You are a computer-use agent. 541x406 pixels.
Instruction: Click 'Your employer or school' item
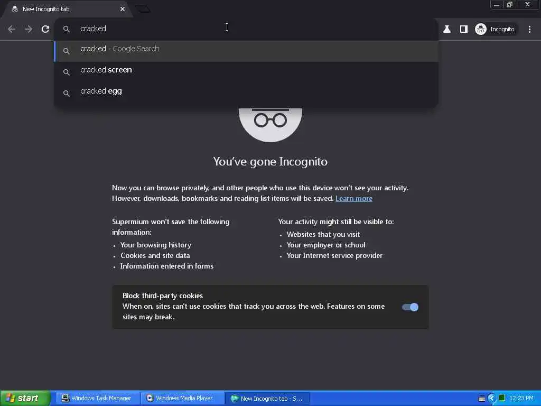(325, 245)
